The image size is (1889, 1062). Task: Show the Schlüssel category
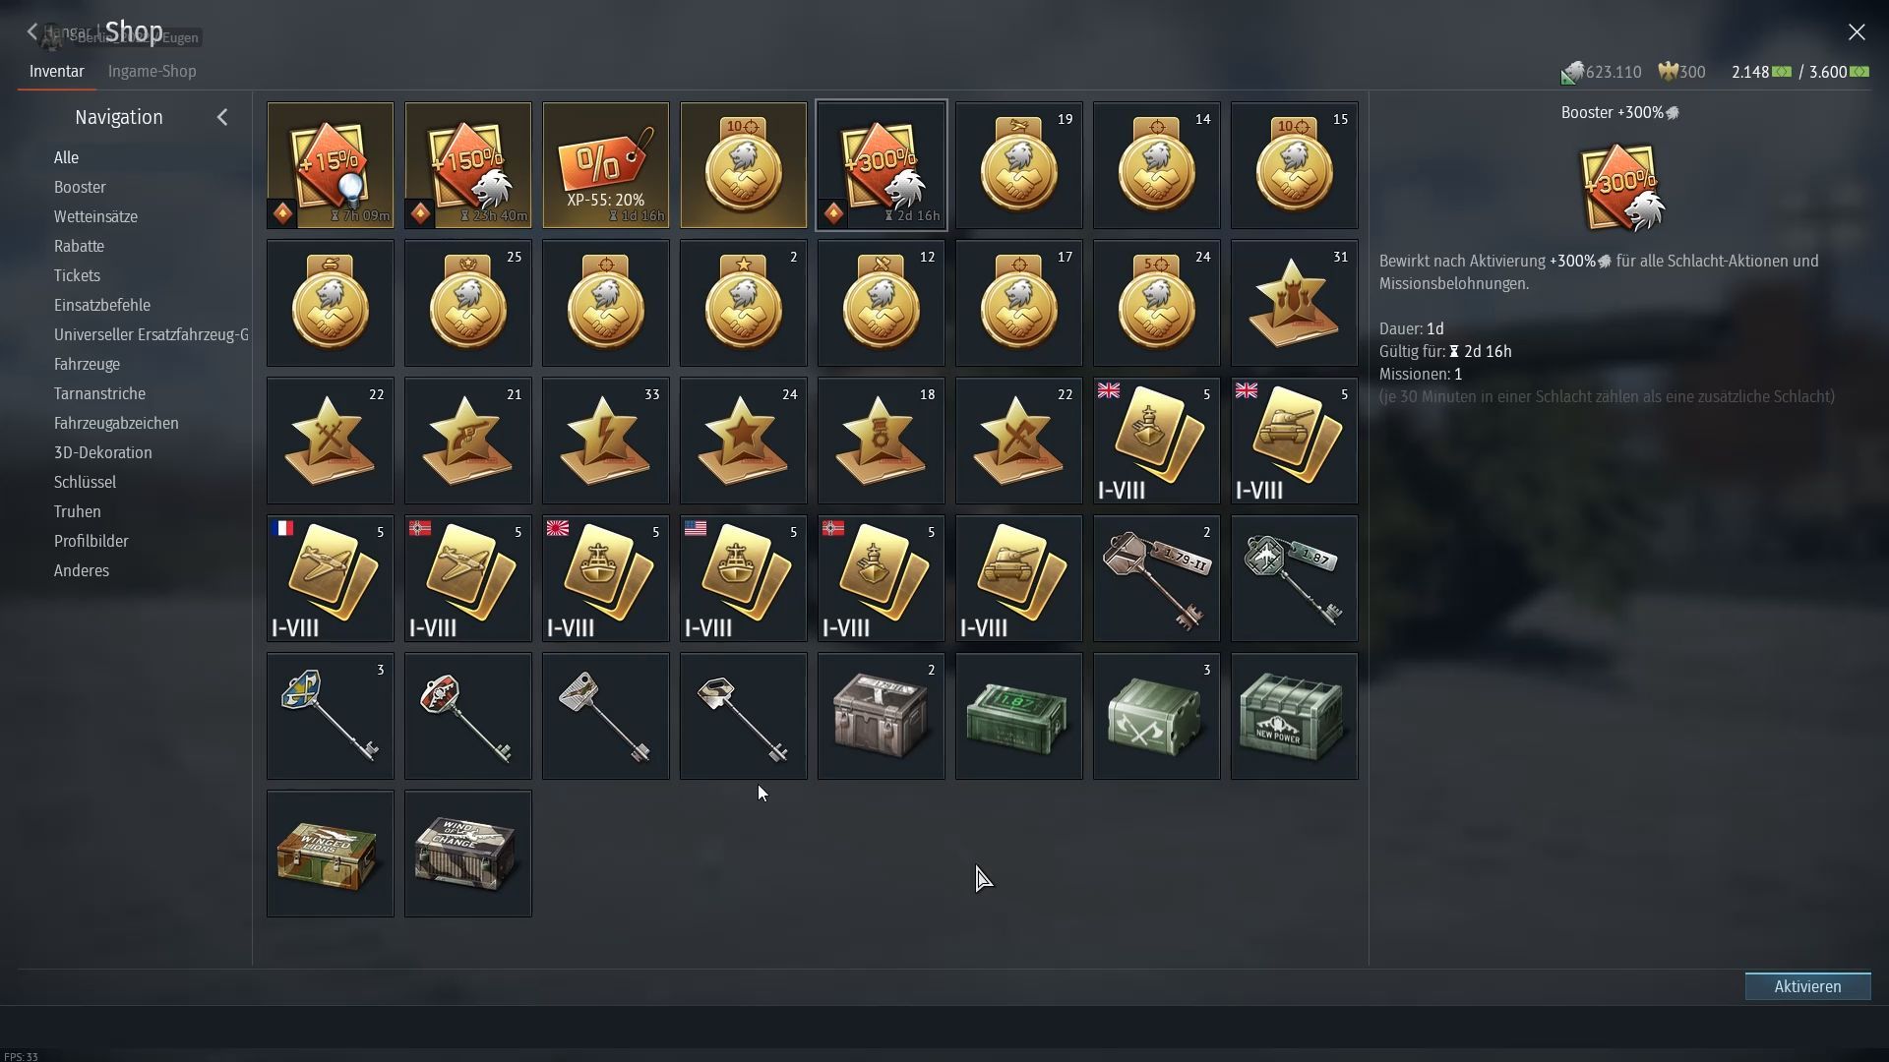click(85, 482)
